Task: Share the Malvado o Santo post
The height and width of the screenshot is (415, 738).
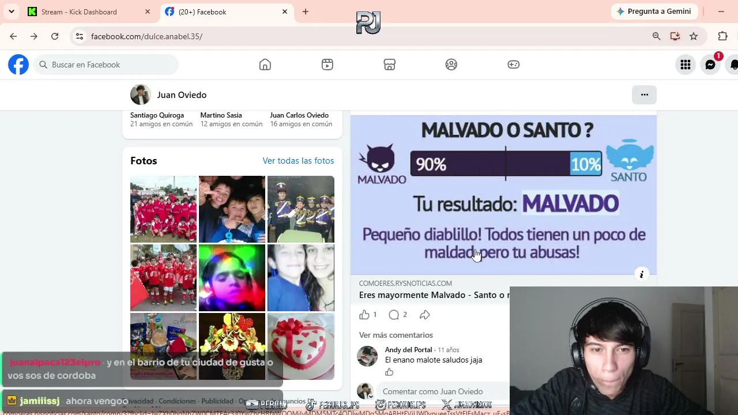Action: click(425, 315)
